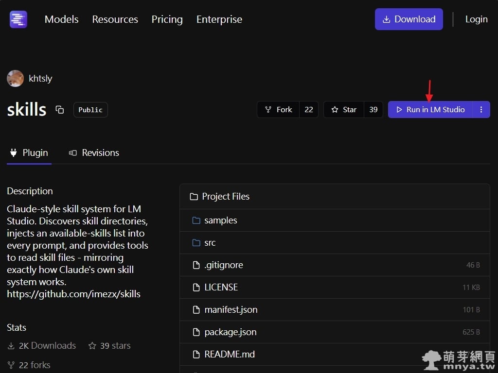Open the Enterprise page

(x=219, y=19)
